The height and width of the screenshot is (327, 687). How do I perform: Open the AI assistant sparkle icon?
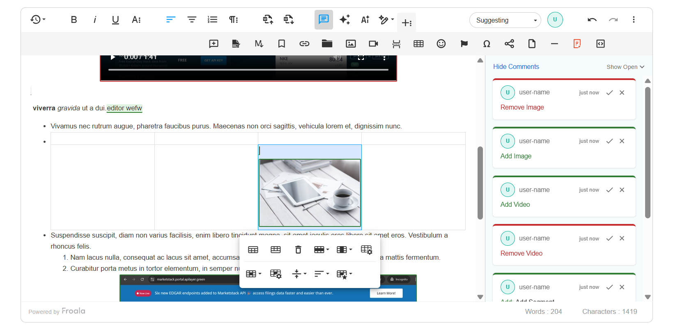click(345, 20)
